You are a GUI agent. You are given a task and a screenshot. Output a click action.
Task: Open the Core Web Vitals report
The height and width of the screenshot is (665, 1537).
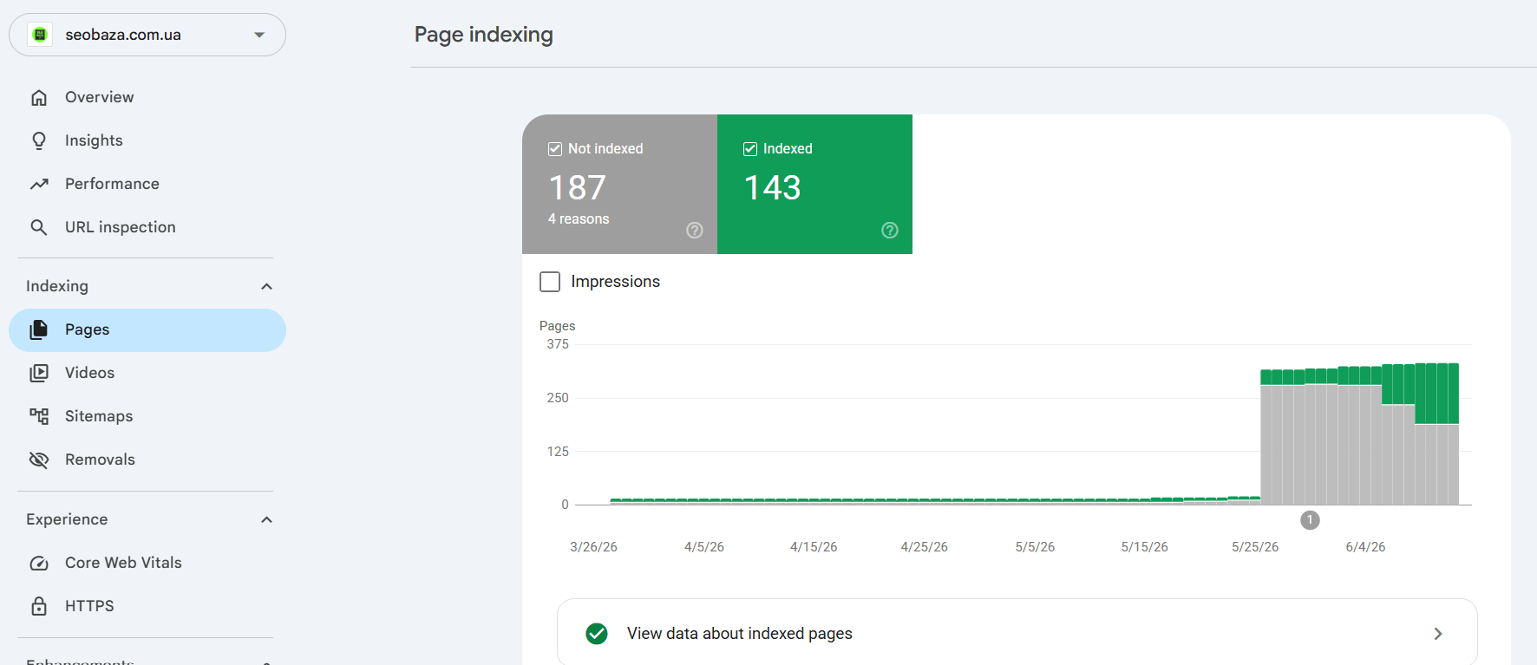pos(147,563)
